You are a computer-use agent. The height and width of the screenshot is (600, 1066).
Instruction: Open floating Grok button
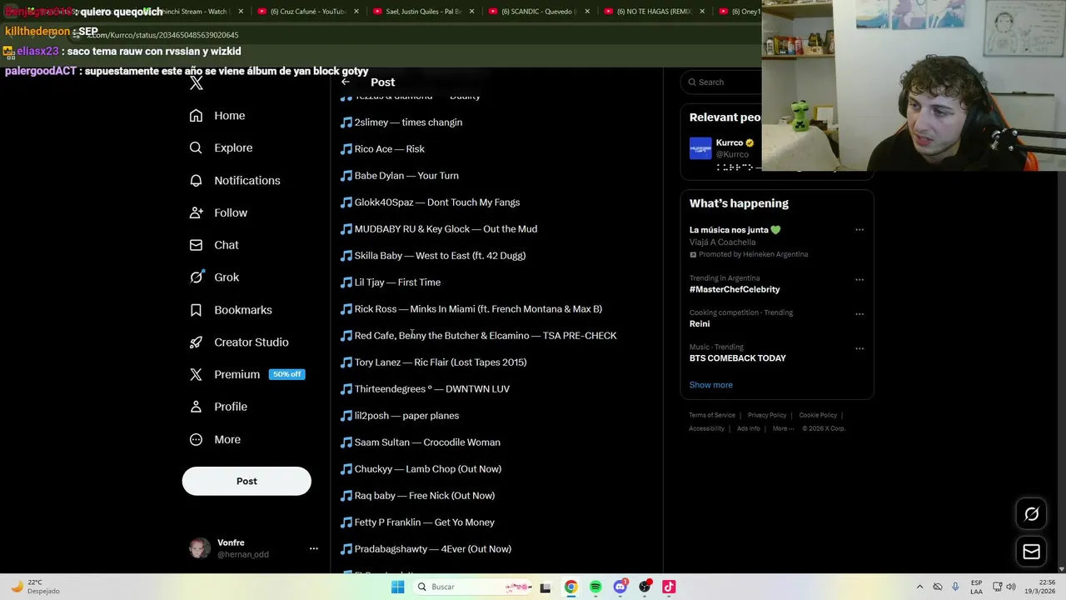click(1031, 514)
